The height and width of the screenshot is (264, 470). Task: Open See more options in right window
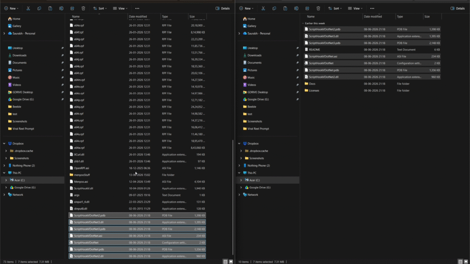tap(372, 8)
